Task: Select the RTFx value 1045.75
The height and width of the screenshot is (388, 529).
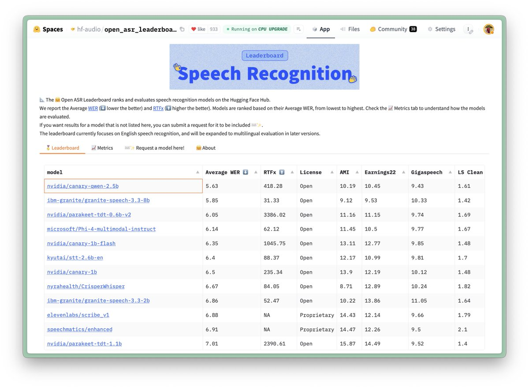Action: (x=279, y=243)
